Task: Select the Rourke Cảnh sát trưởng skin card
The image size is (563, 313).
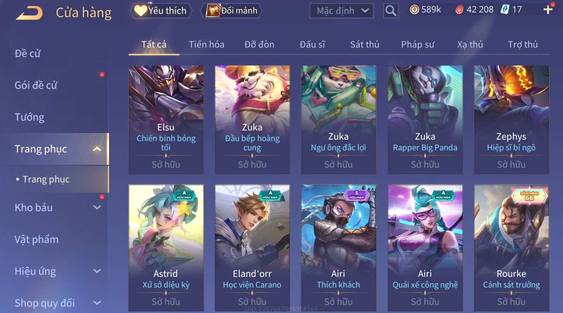Action: pos(511,248)
